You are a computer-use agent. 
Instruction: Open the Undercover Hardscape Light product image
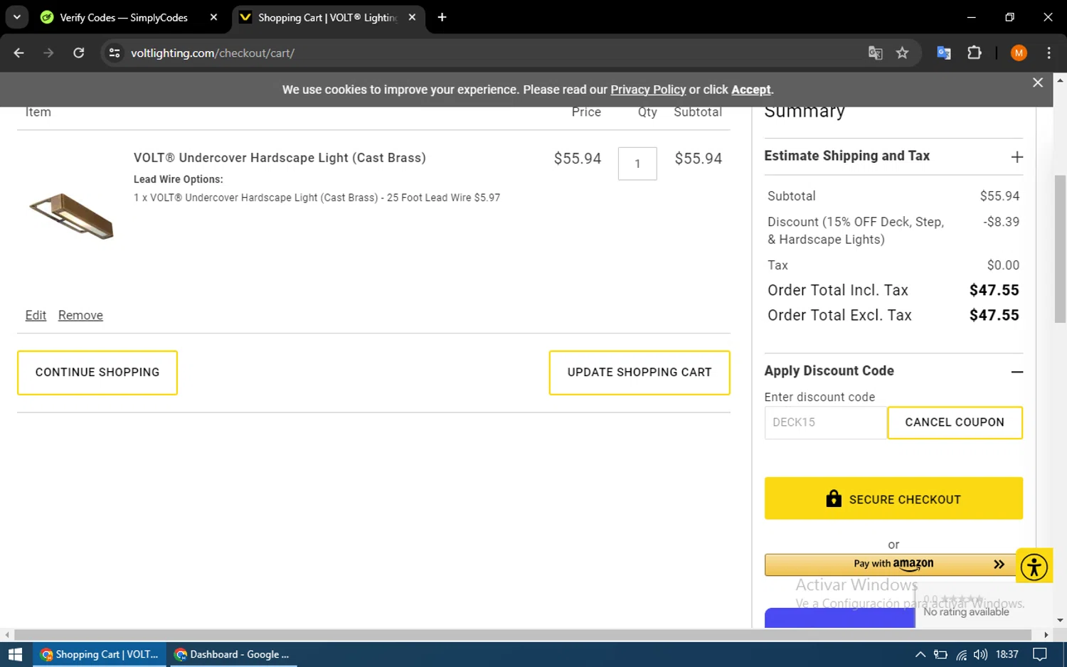[x=71, y=217]
